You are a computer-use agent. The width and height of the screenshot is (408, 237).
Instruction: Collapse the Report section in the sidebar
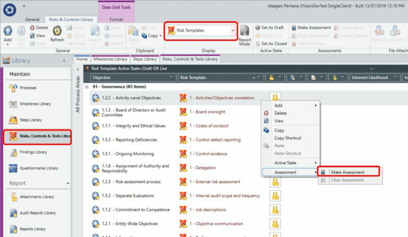(x=68, y=183)
